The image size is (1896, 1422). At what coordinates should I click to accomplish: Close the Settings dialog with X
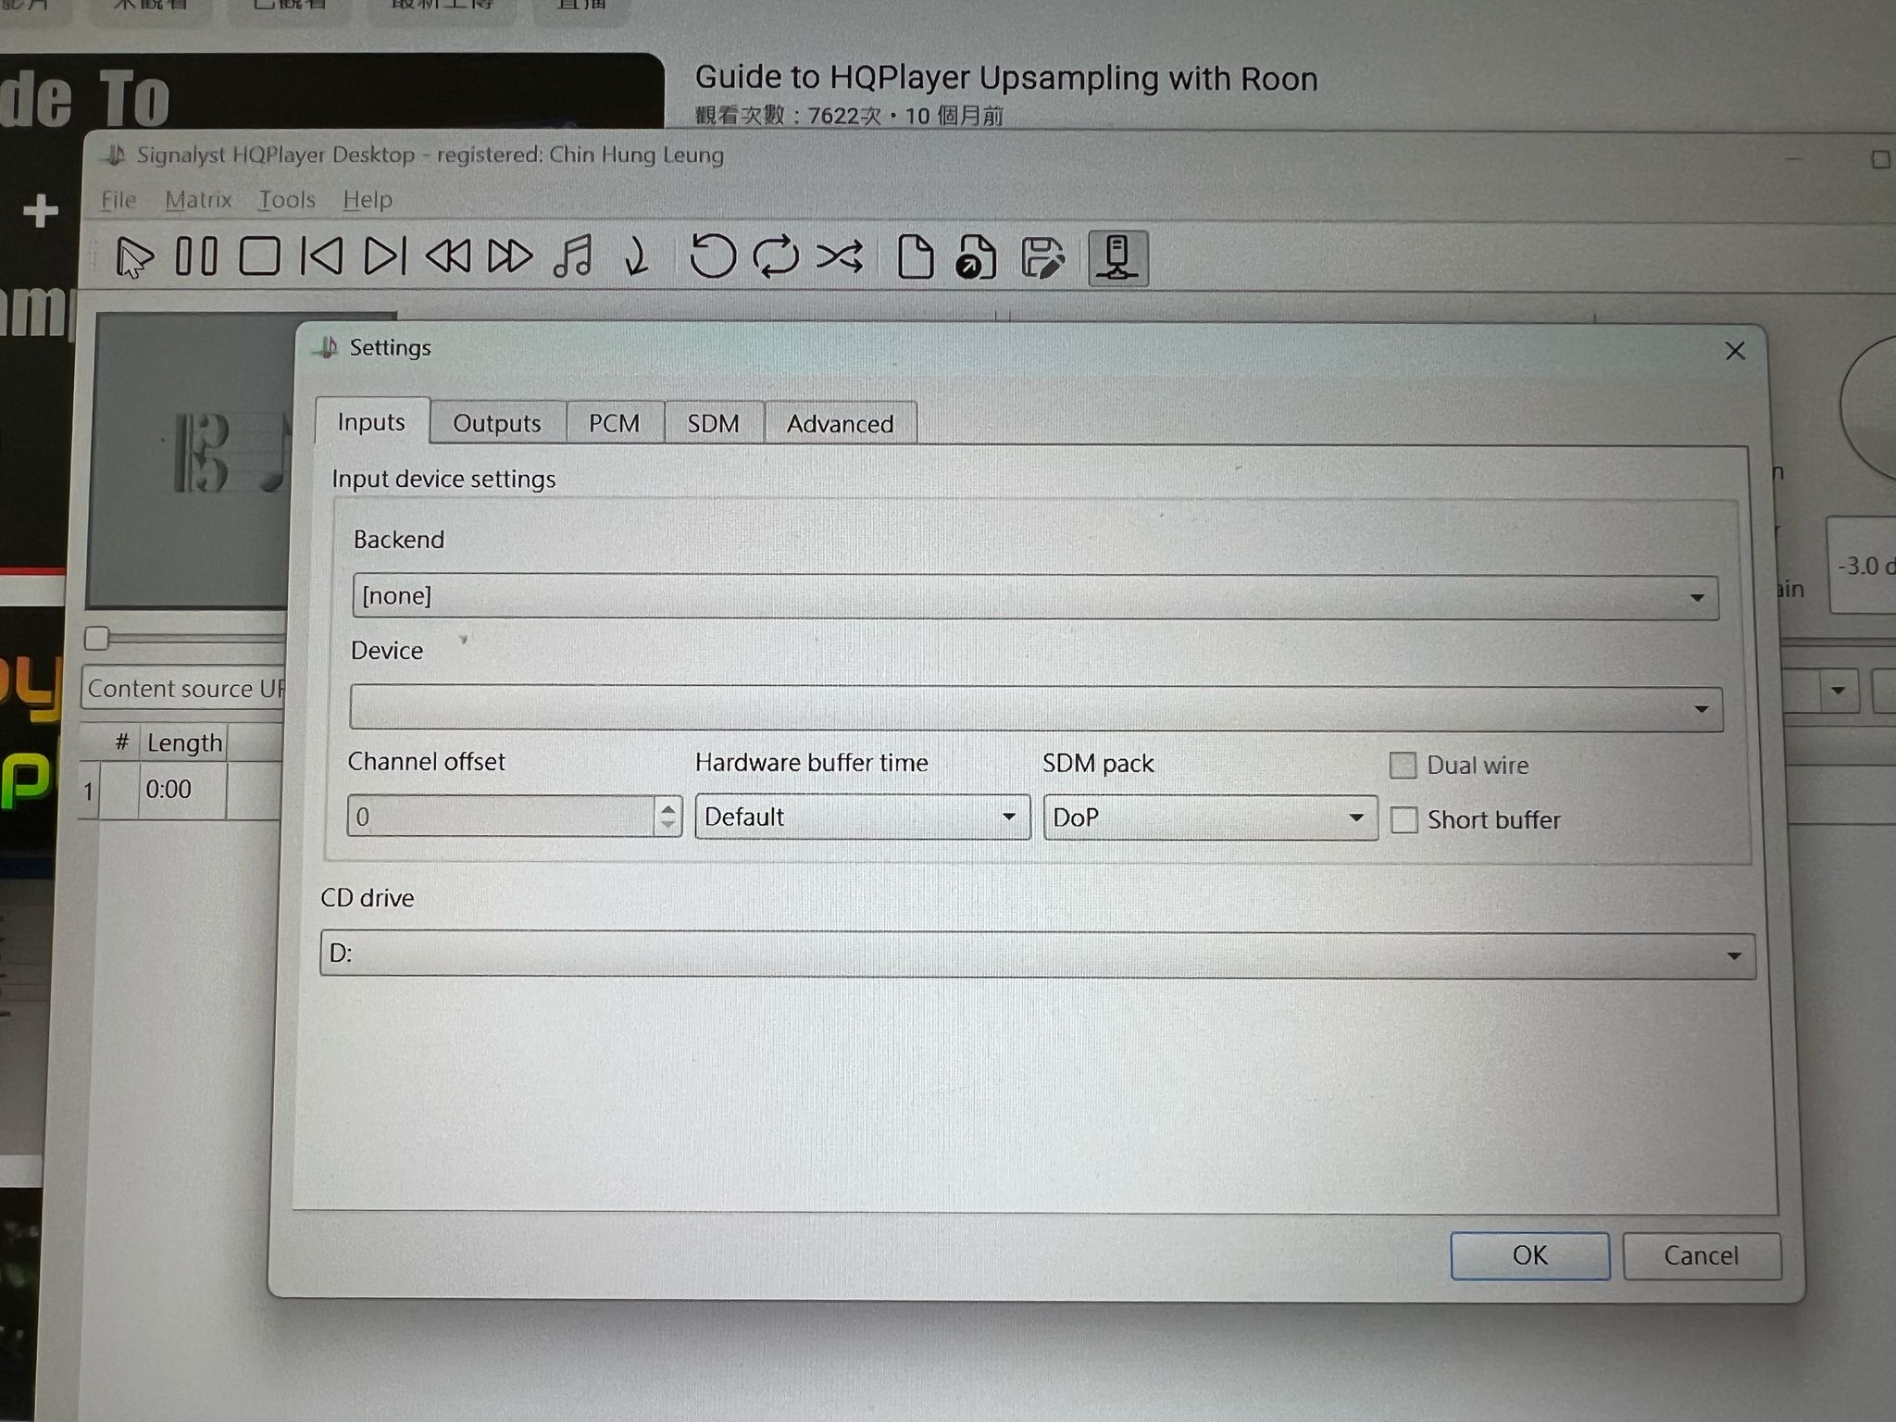click(x=1735, y=351)
